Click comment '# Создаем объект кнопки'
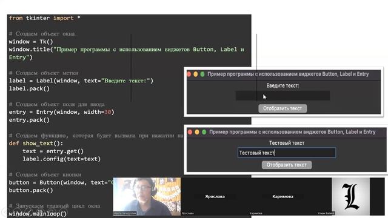388x218 pixels. [x=45, y=174]
